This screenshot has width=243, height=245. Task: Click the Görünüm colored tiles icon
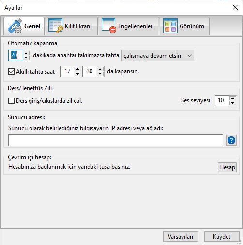[x=170, y=26]
